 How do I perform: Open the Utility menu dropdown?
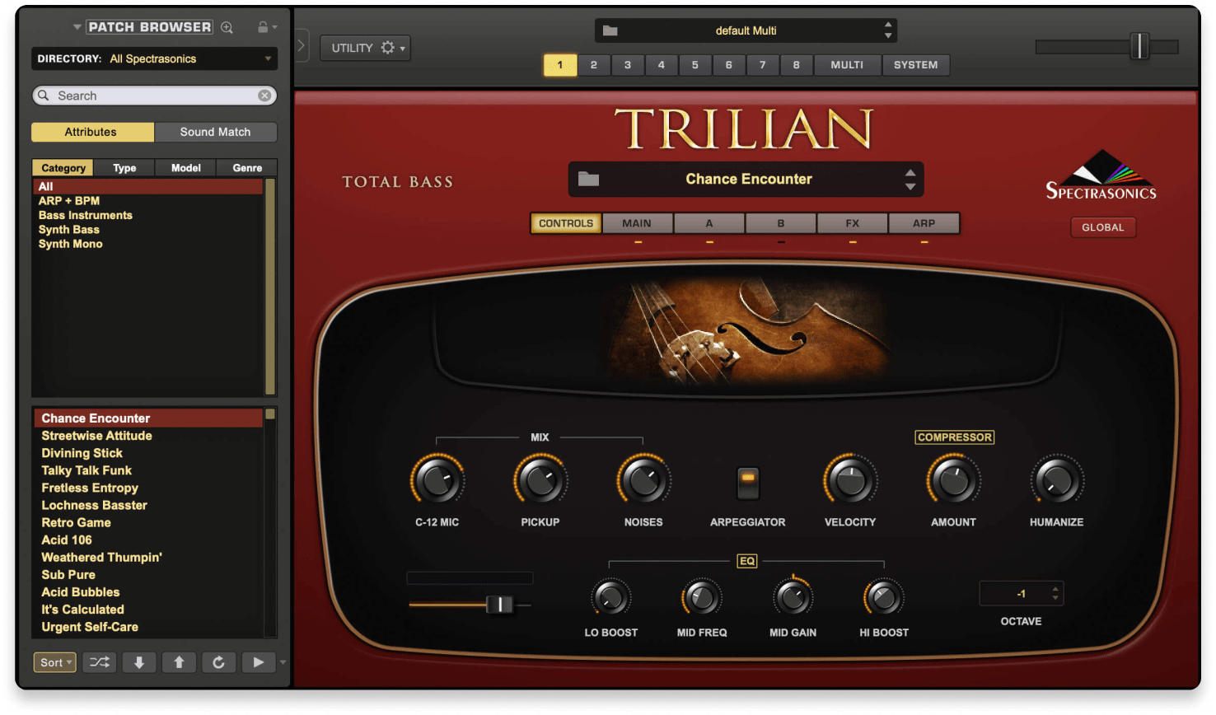pyautogui.click(x=365, y=48)
